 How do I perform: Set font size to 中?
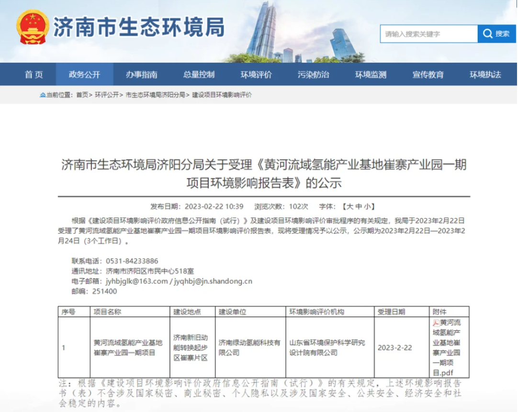coord(359,206)
